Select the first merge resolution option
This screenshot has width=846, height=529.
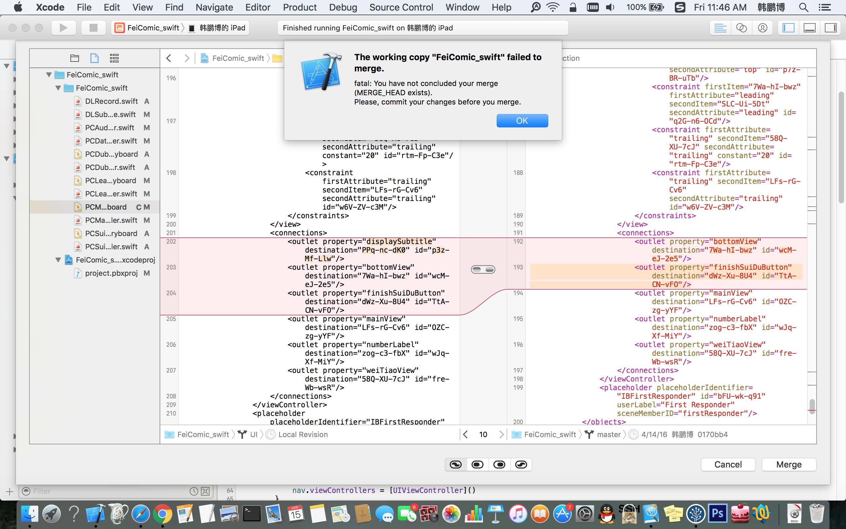point(455,464)
